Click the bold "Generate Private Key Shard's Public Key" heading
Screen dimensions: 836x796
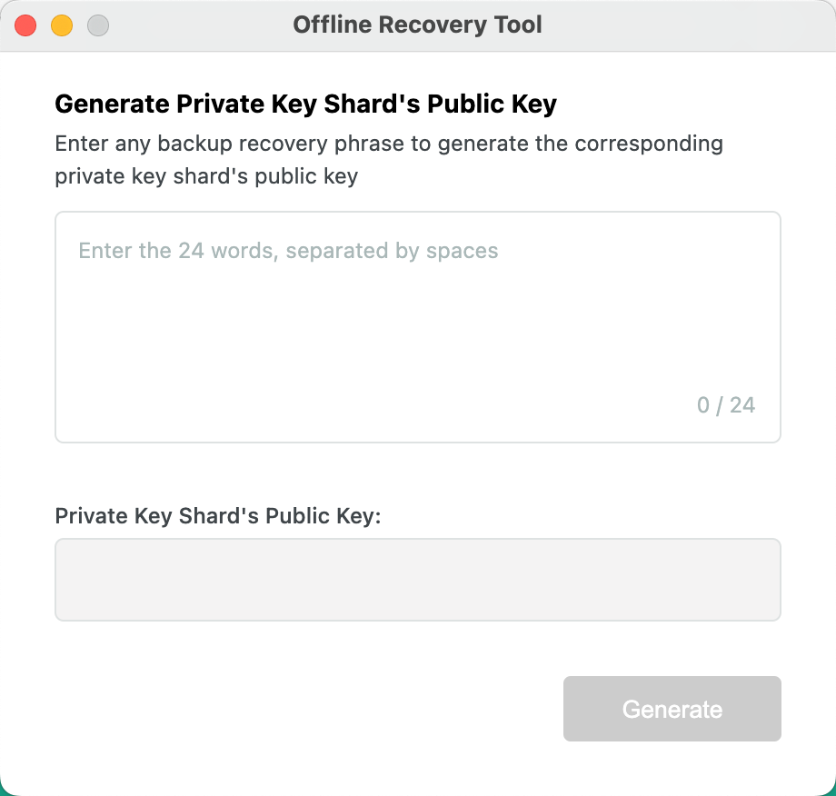(x=305, y=104)
